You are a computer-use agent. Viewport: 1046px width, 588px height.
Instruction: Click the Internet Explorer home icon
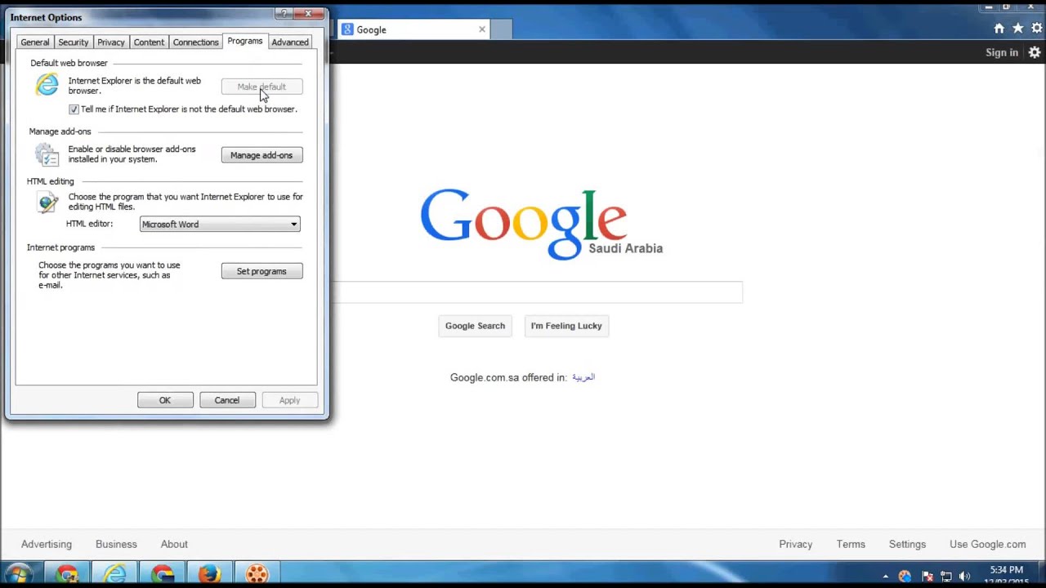pos(999,29)
